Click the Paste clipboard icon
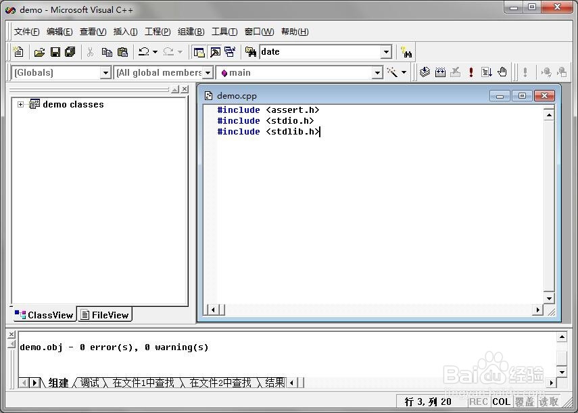 [122, 52]
